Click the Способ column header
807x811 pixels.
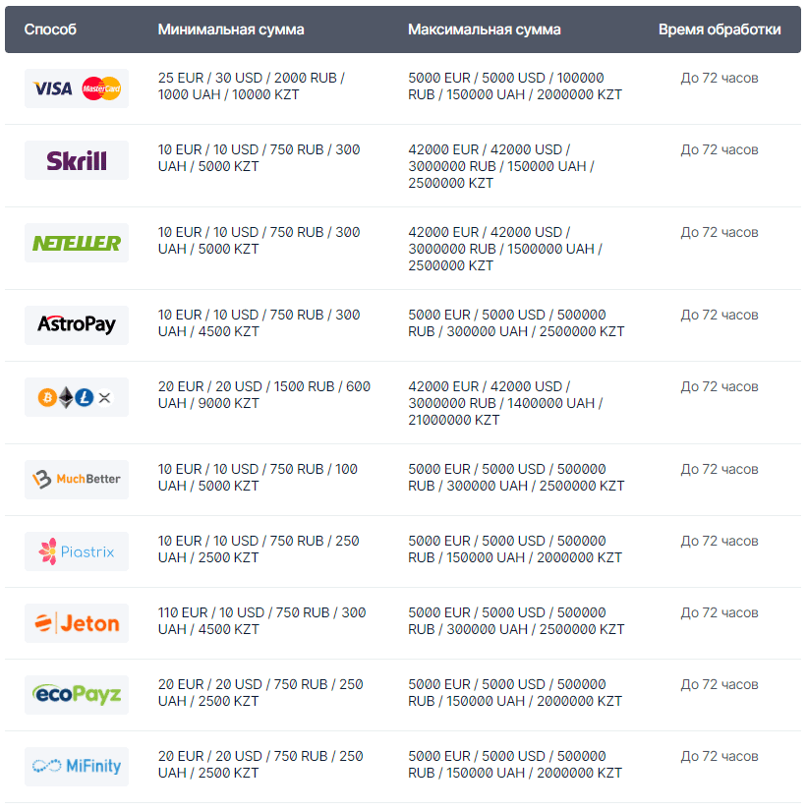pos(50,29)
